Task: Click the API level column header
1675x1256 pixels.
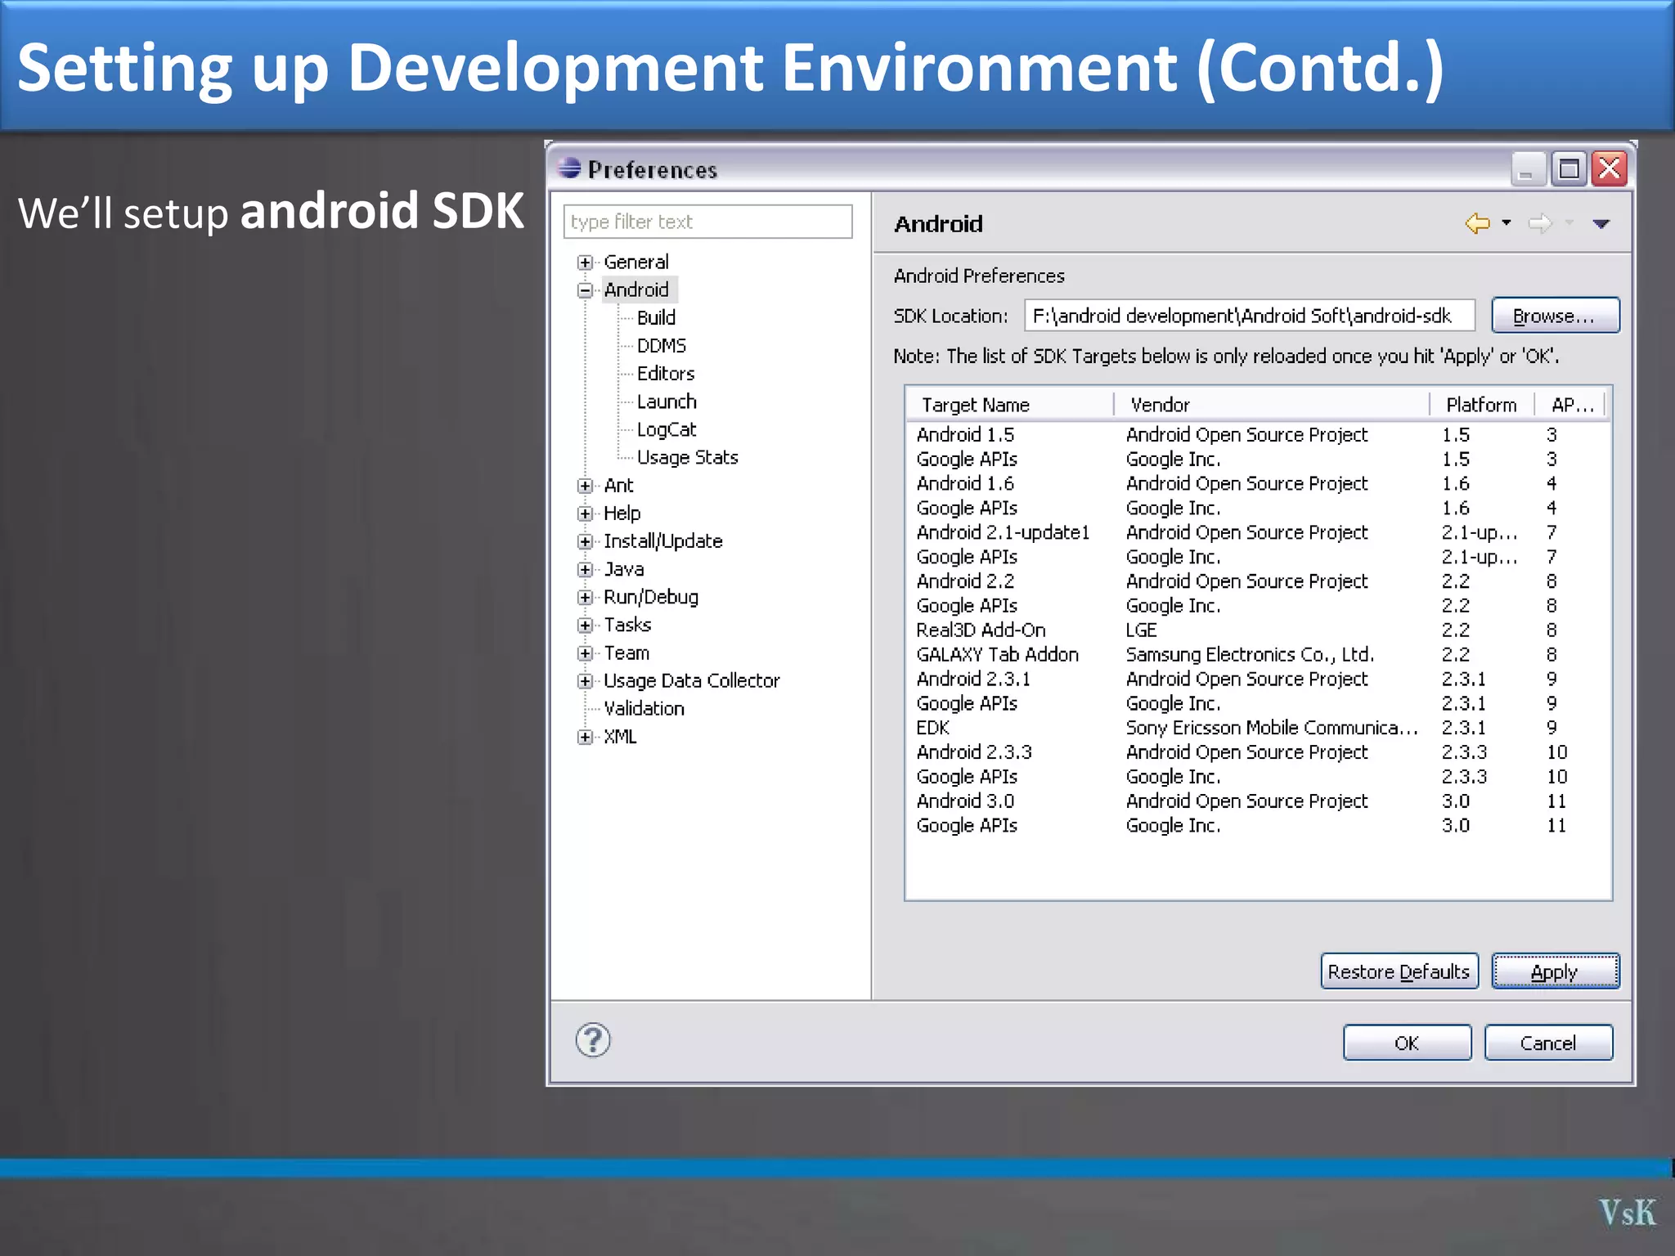Action: pyautogui.click(x=1571, y=405)
